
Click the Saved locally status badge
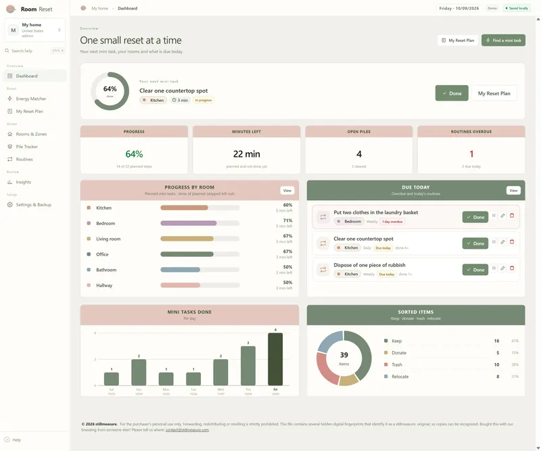pyautogui.click(x=517, y=8)
